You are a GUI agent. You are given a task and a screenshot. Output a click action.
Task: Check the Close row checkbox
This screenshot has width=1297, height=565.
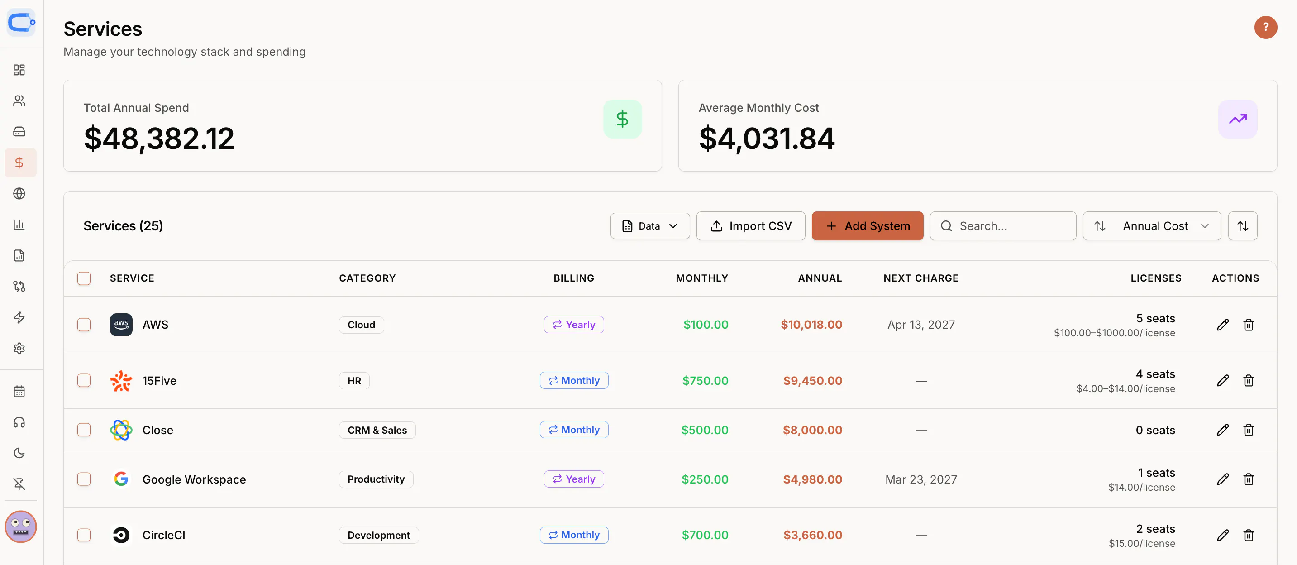point(84,430)
